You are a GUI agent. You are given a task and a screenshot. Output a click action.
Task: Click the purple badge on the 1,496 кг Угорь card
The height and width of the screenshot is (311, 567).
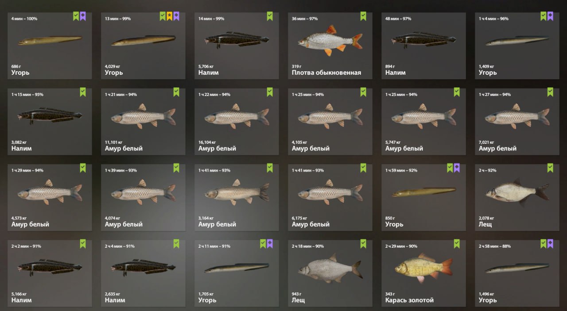click(x=550, y=244)
